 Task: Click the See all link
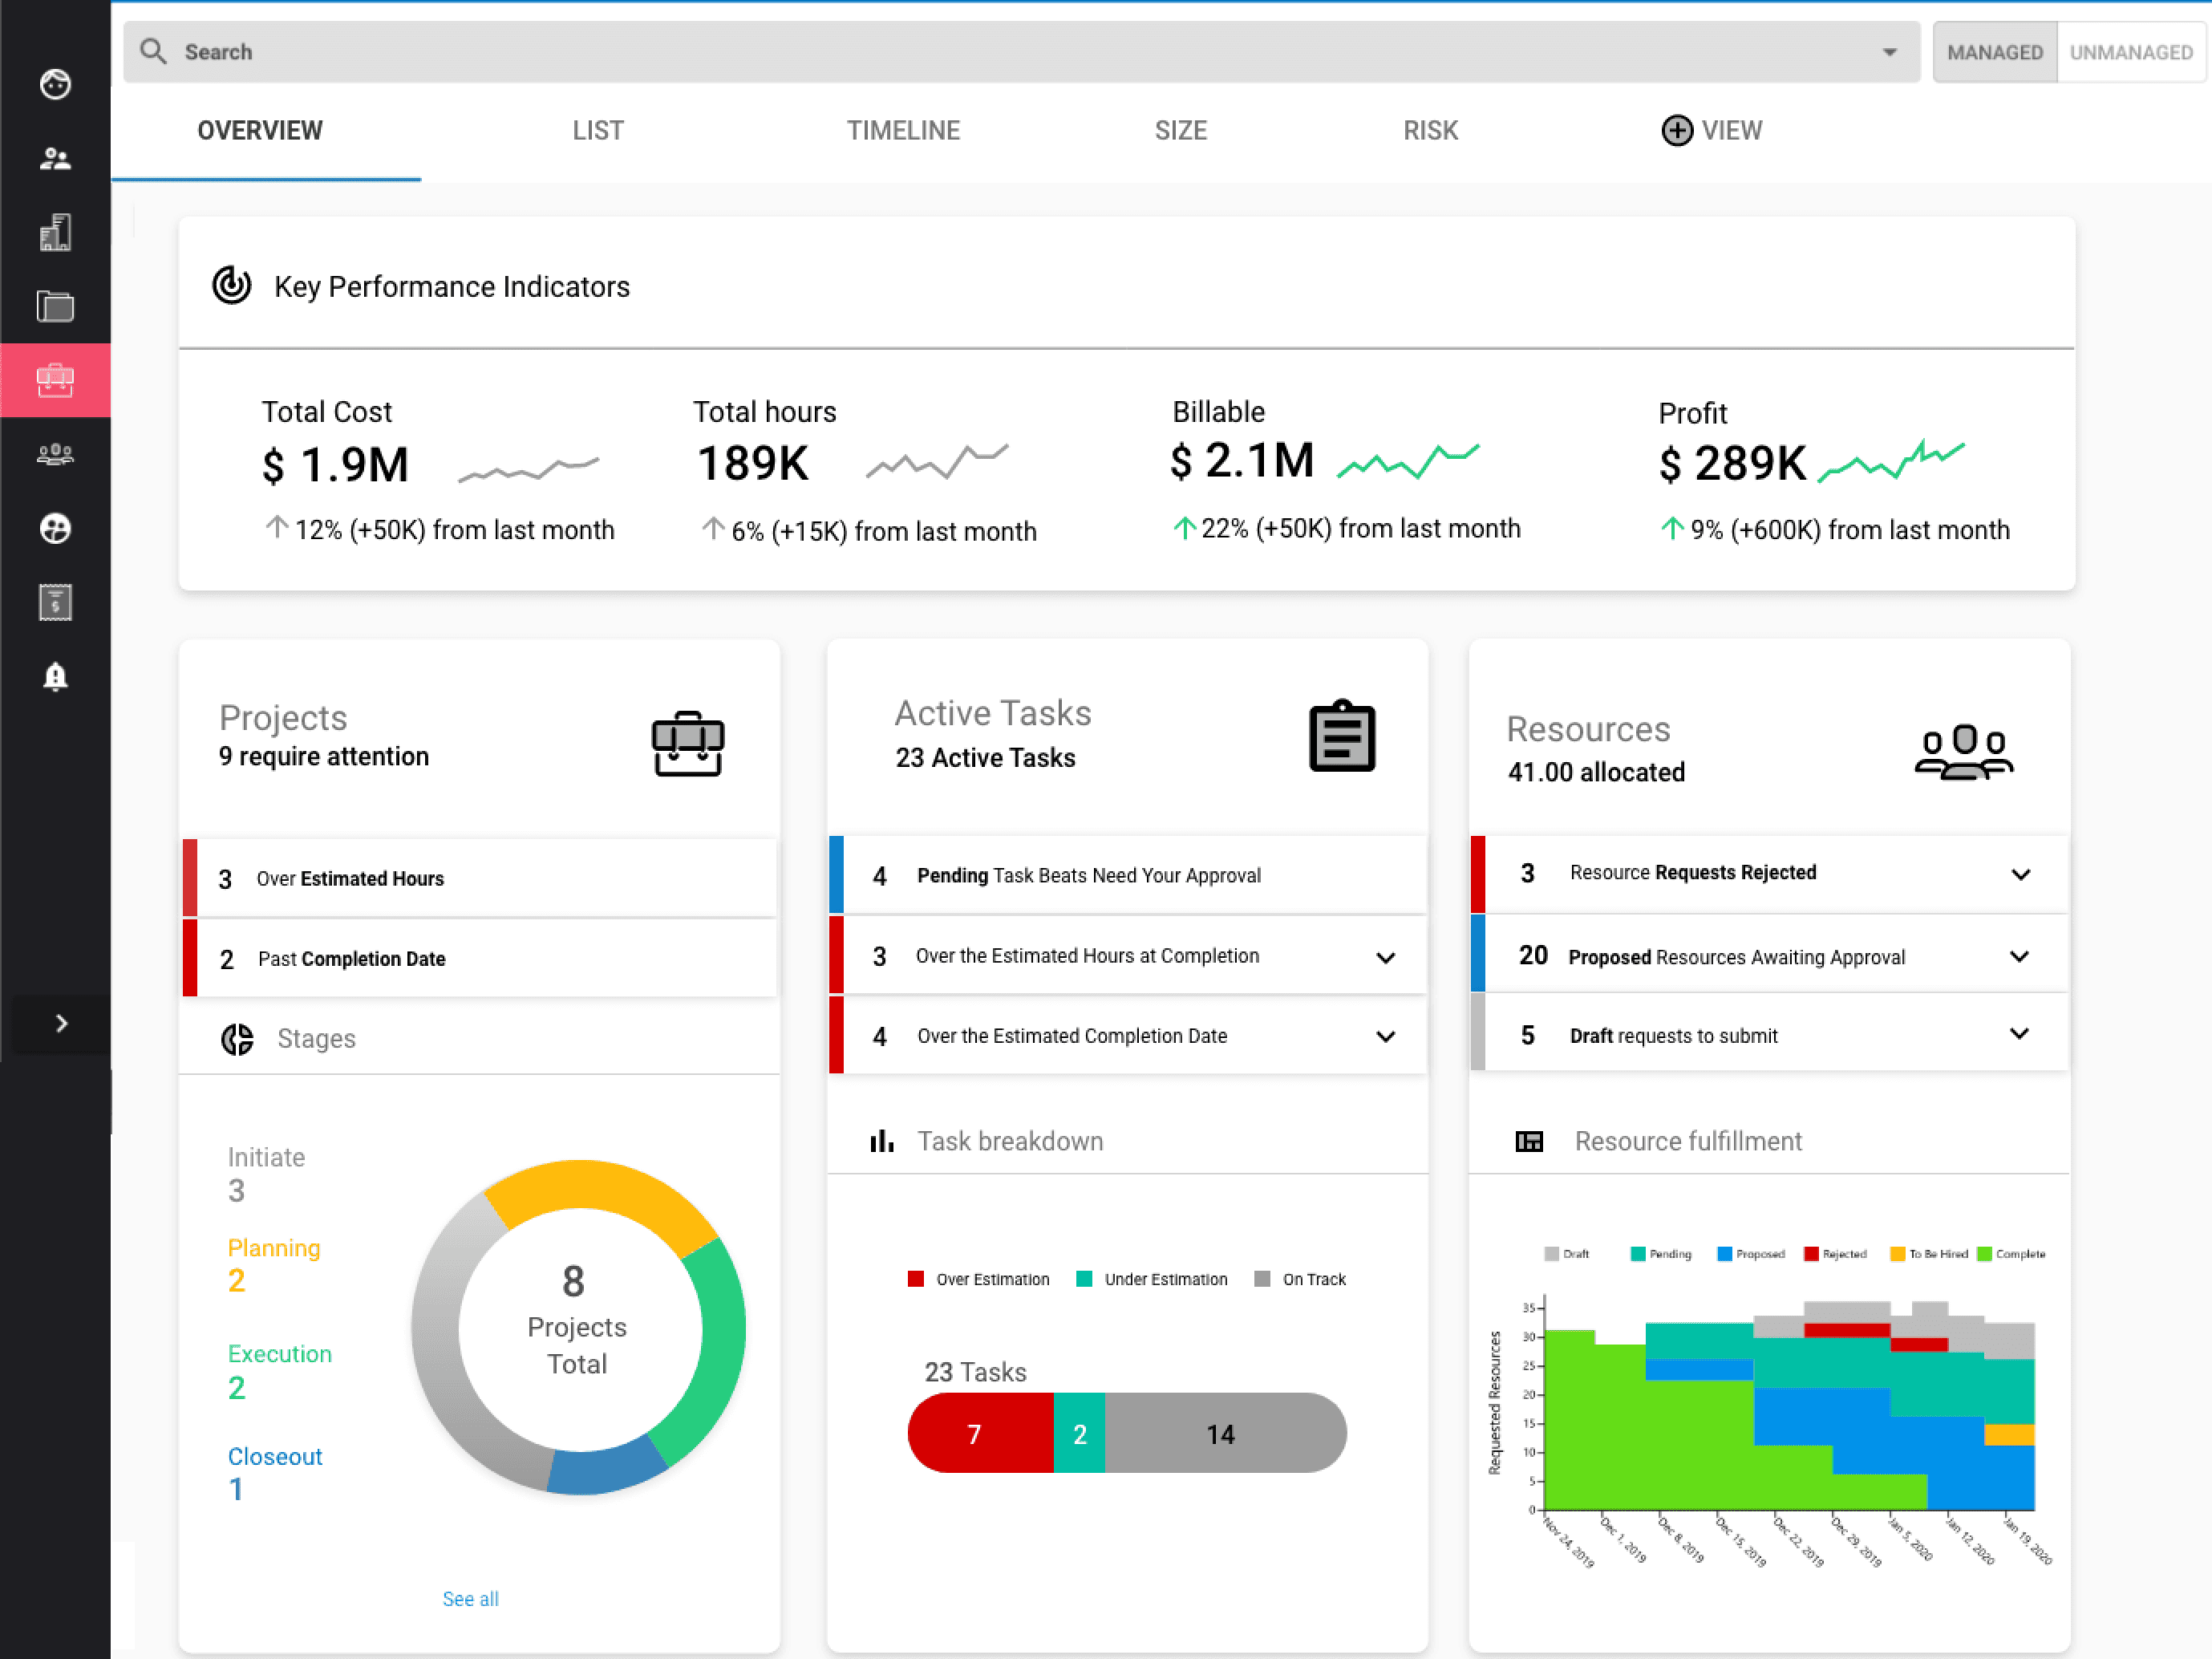click(470, 1599)
